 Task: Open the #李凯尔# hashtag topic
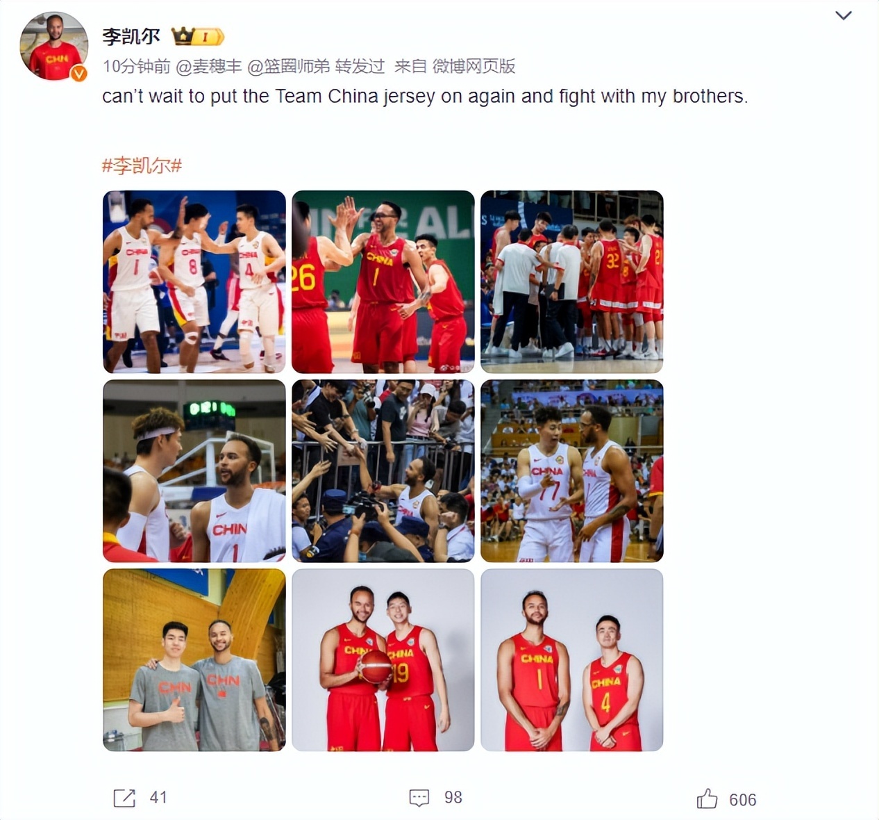[142, 165]
